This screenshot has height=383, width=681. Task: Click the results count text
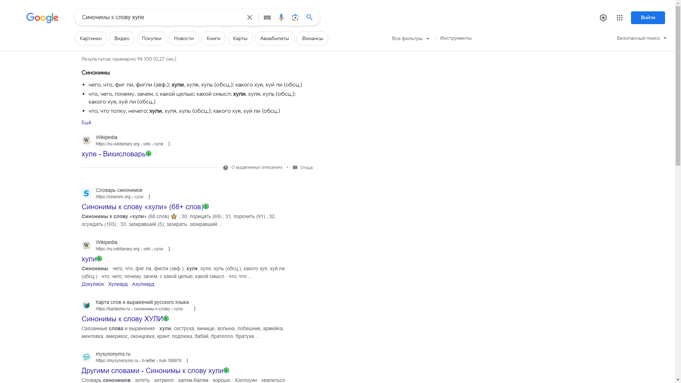point(129,59)
